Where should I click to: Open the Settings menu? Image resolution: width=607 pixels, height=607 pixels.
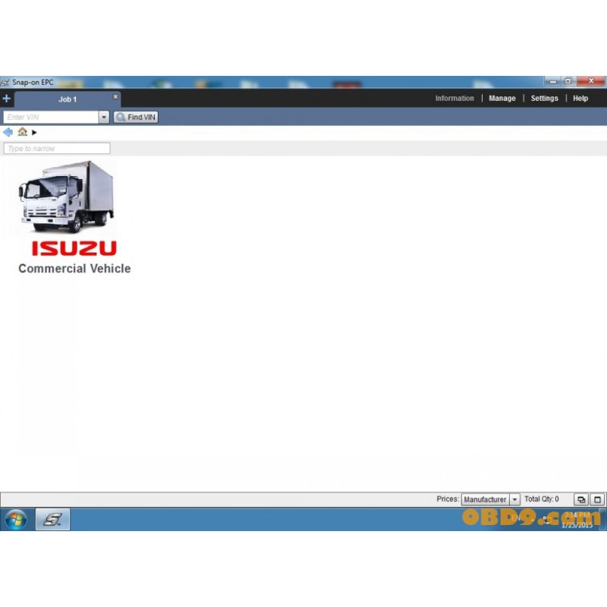[544, 99]
